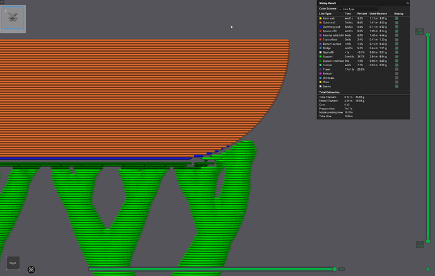
Task: Click the Total Filament label
Action: pos(328,98)
